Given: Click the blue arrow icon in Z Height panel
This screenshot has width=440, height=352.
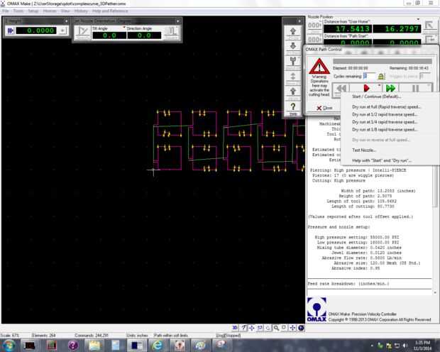Looking at the screenshot, I should click(x=11, y=31).
